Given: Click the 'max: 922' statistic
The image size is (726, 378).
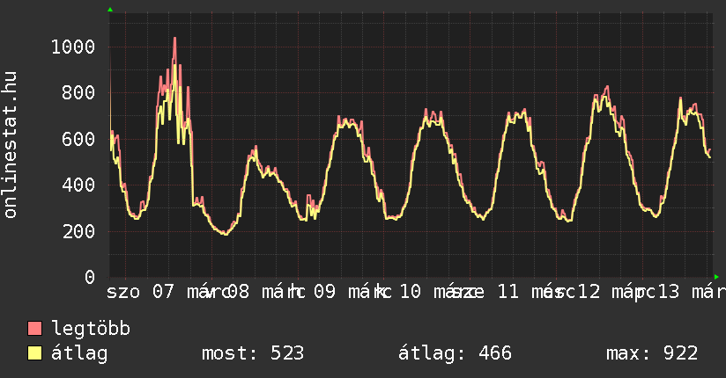Looking at the screenshot, I should click(x=652, y=353).
